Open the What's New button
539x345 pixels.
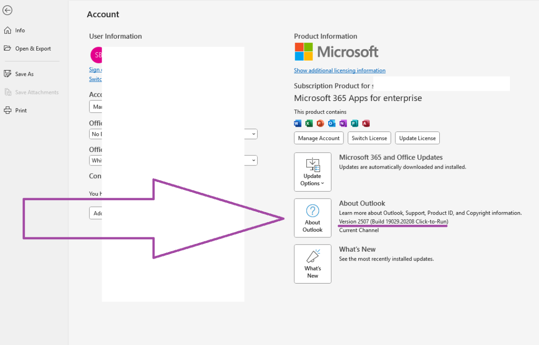(x=312, y=264)
